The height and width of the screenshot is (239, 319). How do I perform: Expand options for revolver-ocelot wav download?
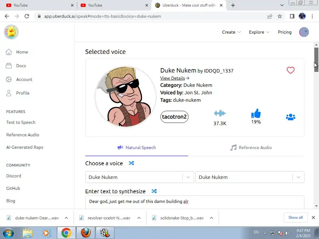coord(139,218)
